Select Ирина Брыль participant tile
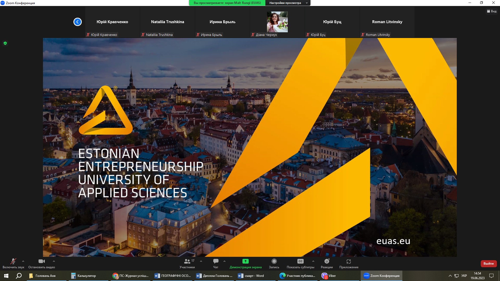This screenshot has height=281, width=500. point(222,22)
